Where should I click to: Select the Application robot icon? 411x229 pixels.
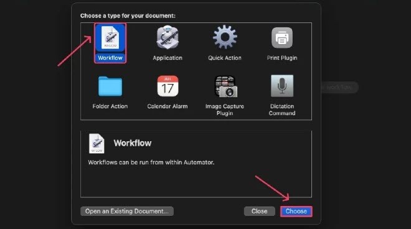tap(168, 37)
